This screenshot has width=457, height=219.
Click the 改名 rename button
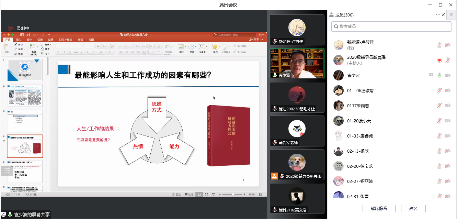pyautogui.click(x=413, y=208)
